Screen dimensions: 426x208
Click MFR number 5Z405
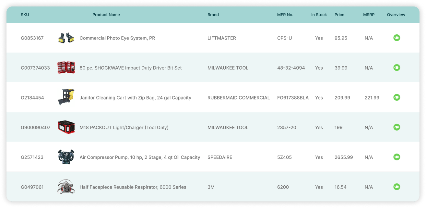[x=285, y=157]
